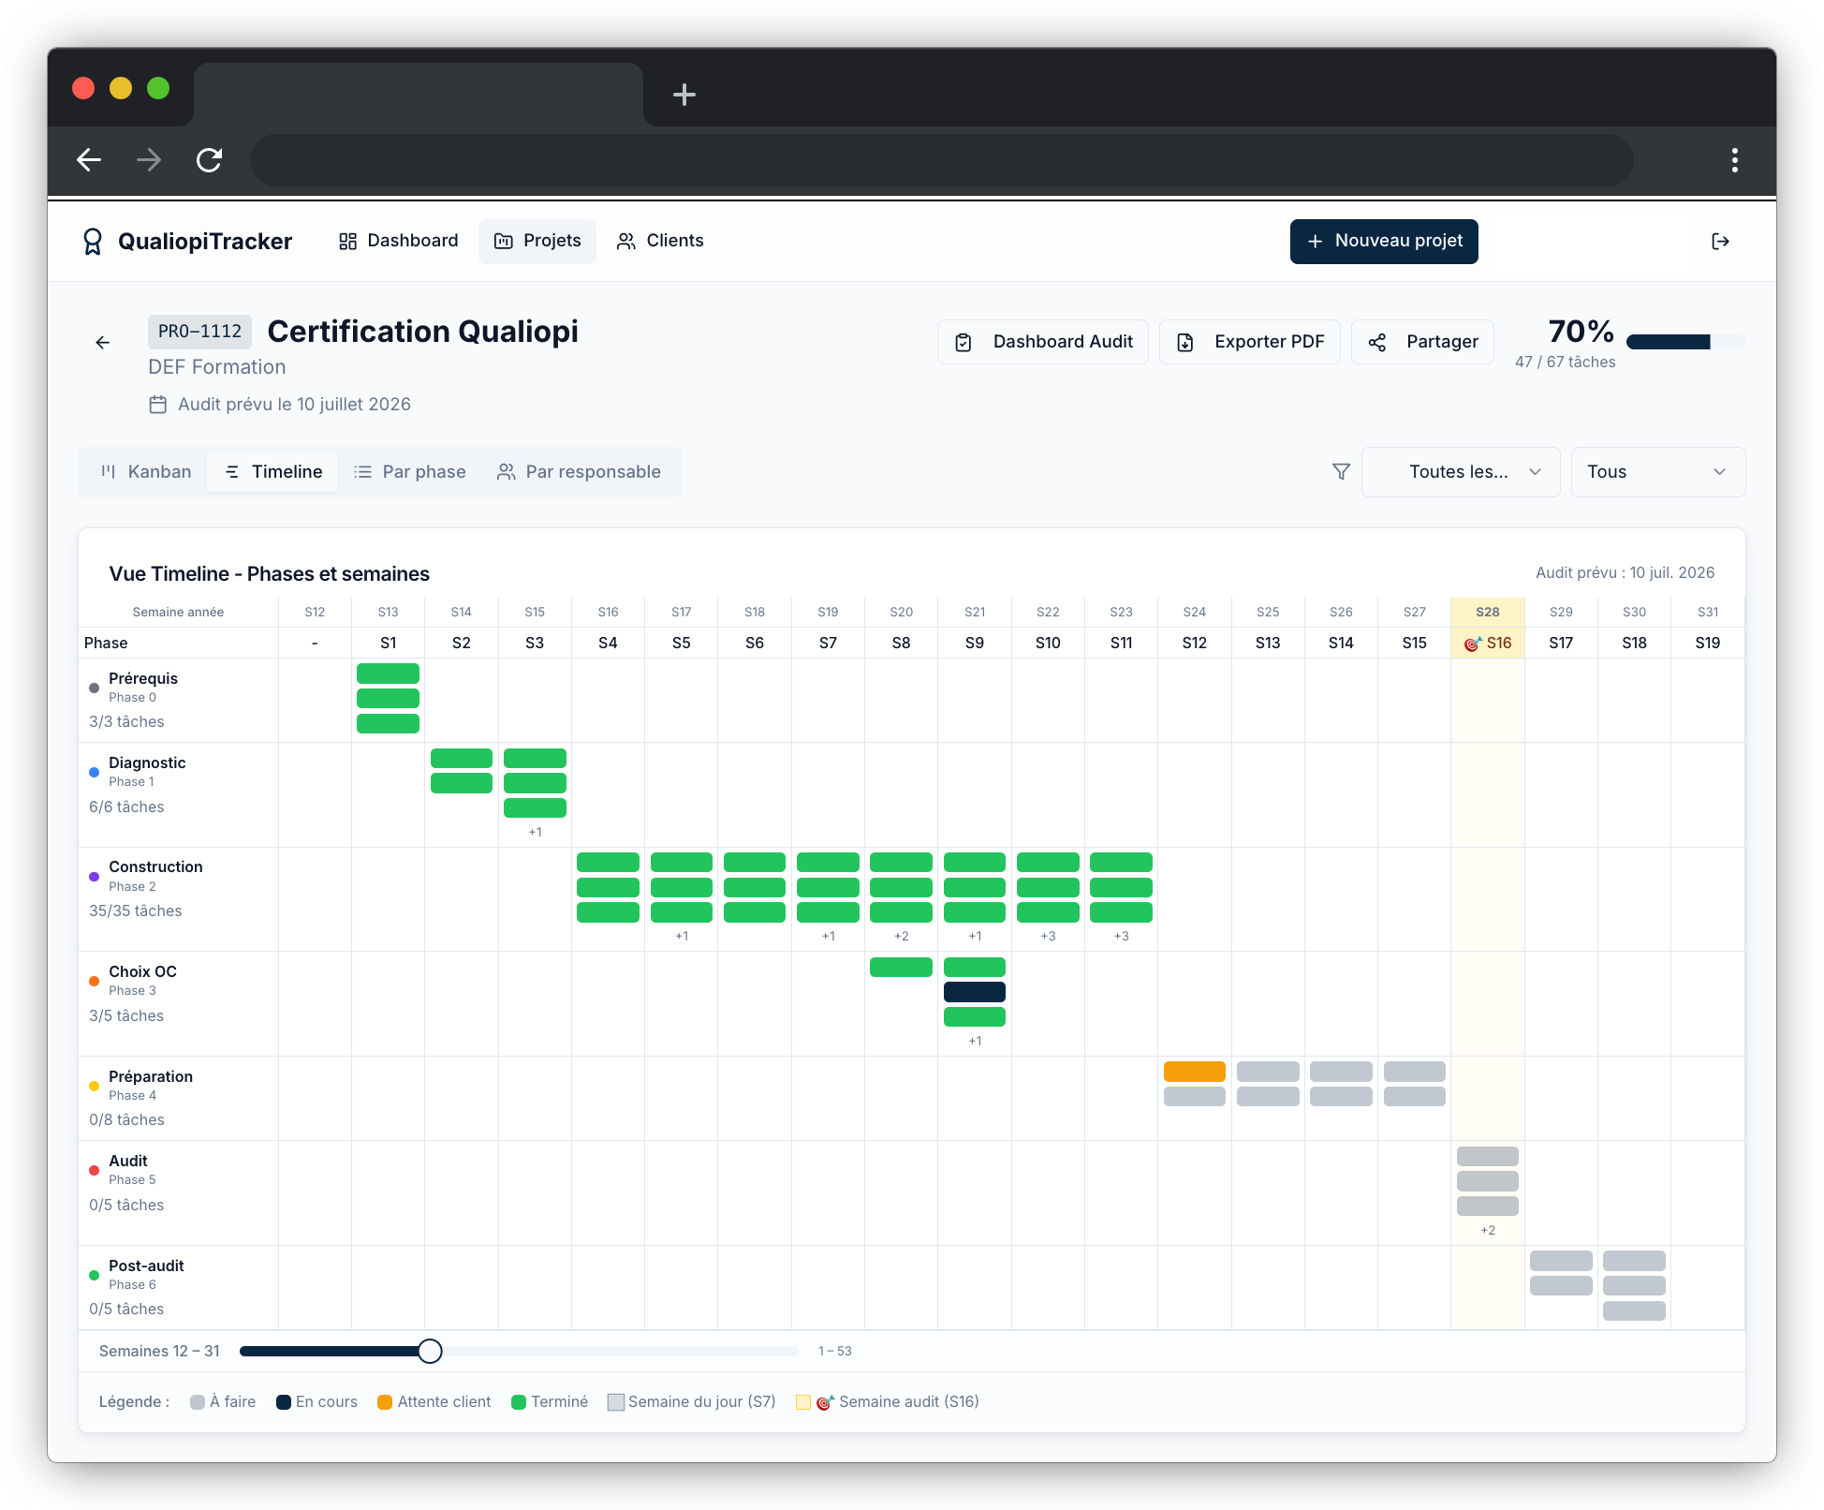Select the back arrow beside Certification Qualiopi

point(102,342)
